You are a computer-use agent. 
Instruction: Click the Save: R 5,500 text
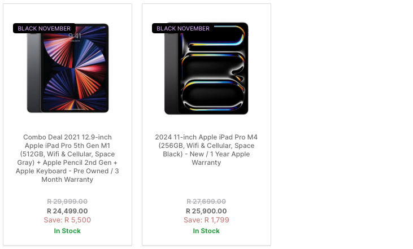(x=67, y=220)
